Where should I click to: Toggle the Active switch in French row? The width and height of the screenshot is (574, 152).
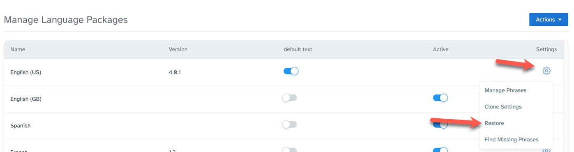(440, 150)
